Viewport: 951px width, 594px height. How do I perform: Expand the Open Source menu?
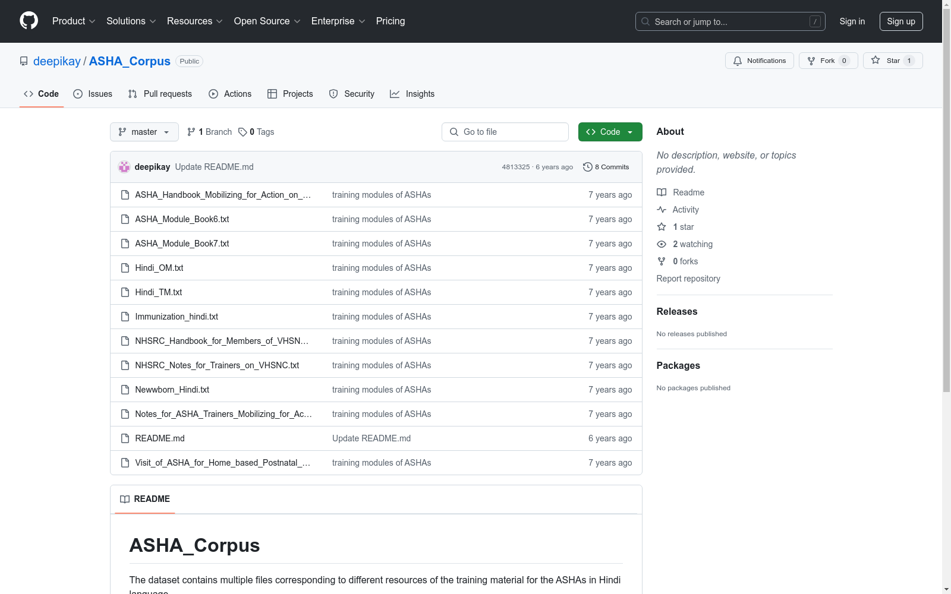coord(267,21)
